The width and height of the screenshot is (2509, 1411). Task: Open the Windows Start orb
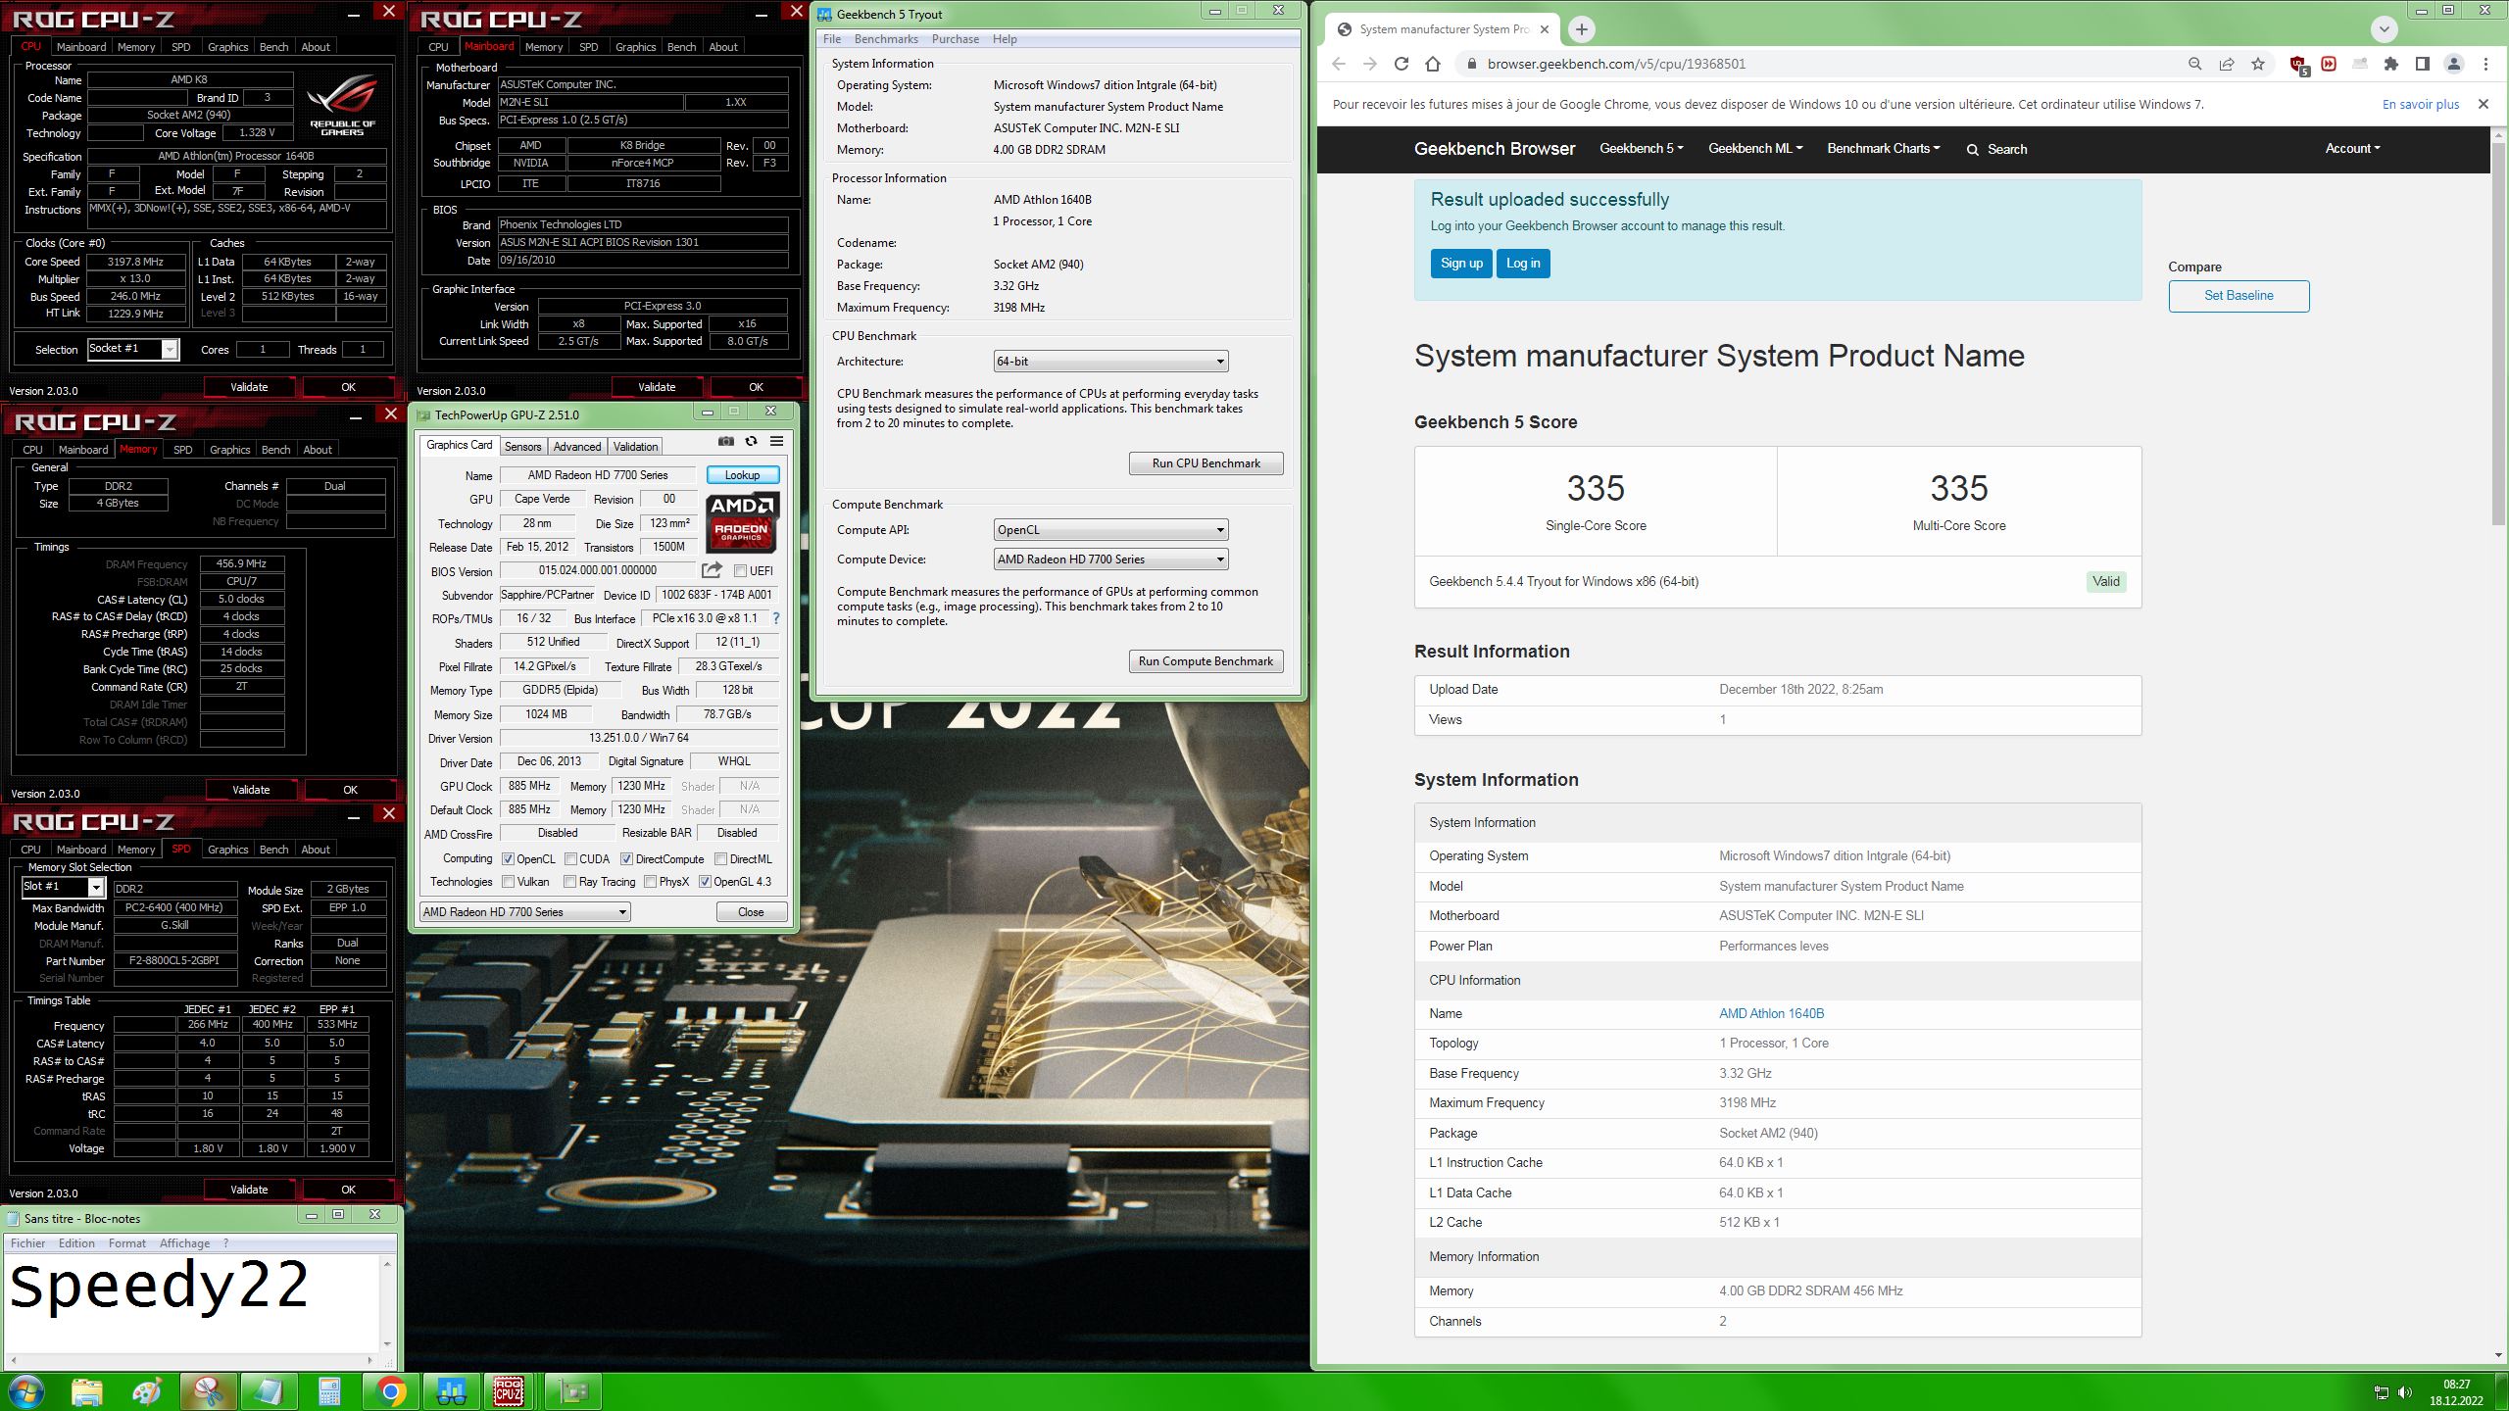(x=25, y=1391)
